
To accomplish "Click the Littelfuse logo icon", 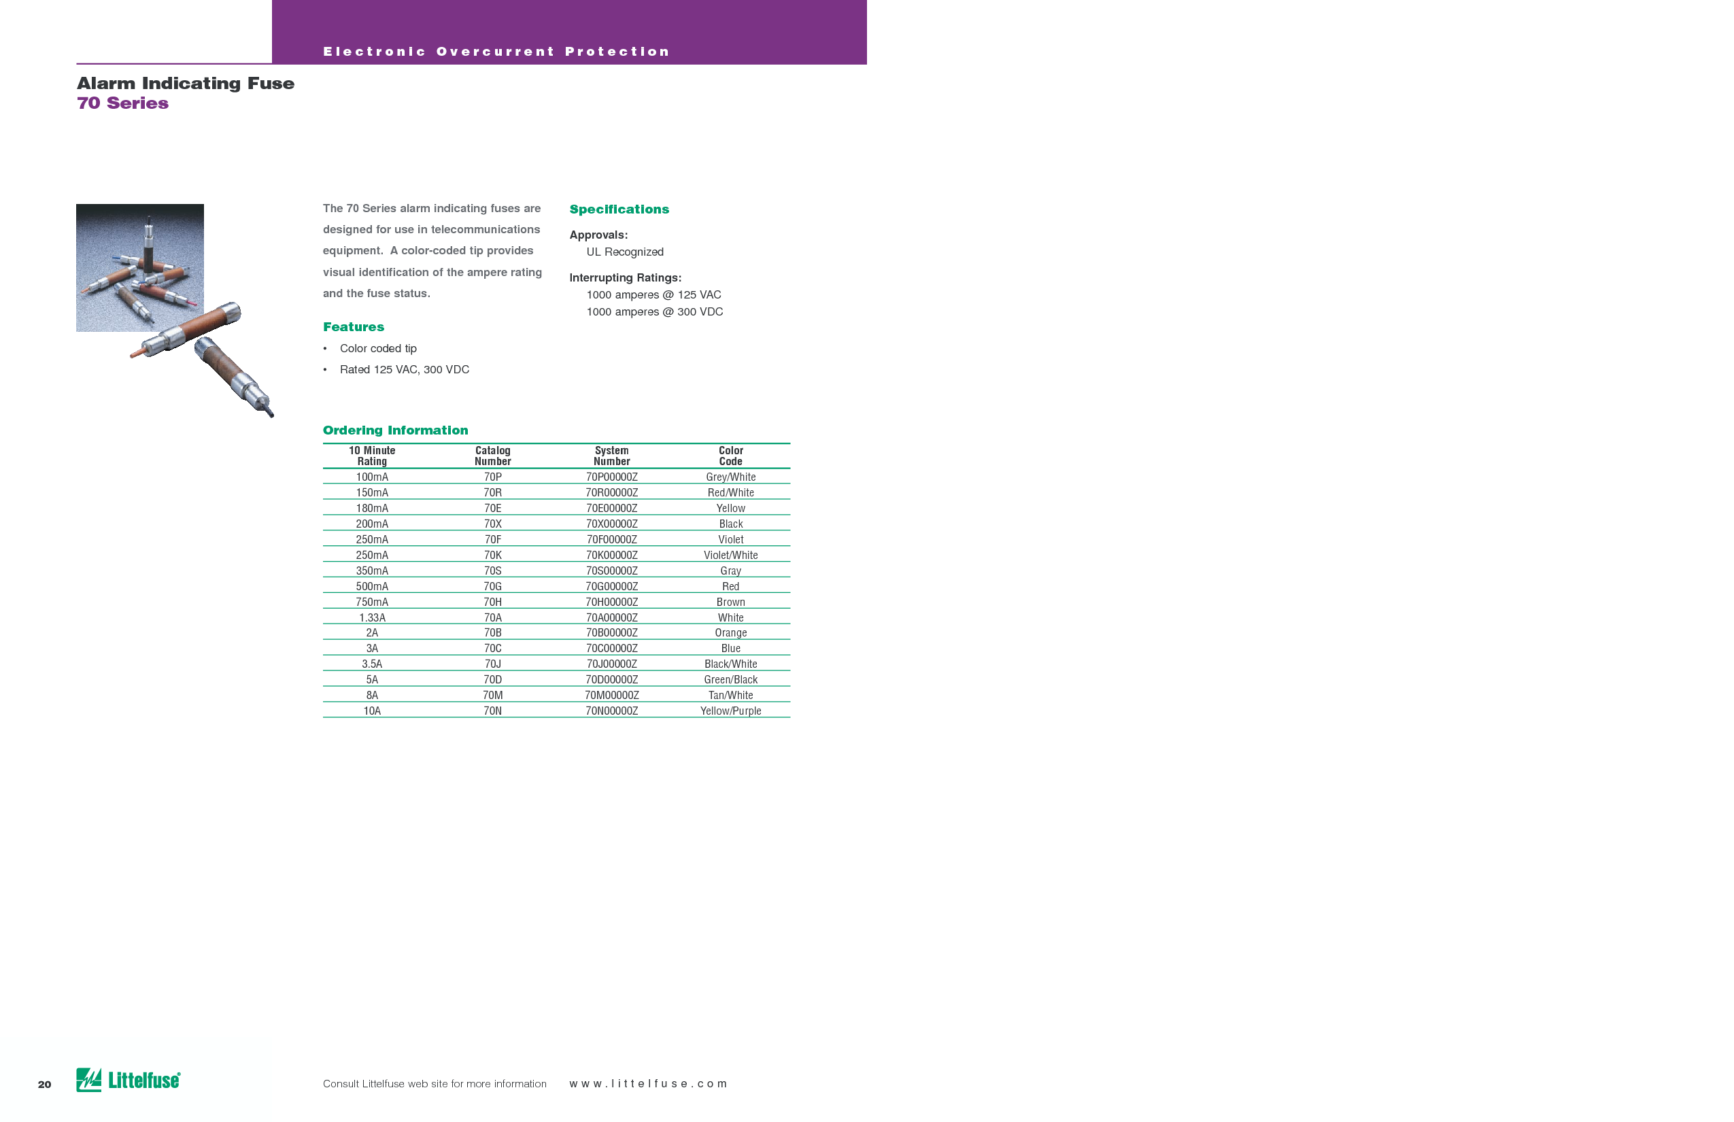I will tap(89, 1080).
